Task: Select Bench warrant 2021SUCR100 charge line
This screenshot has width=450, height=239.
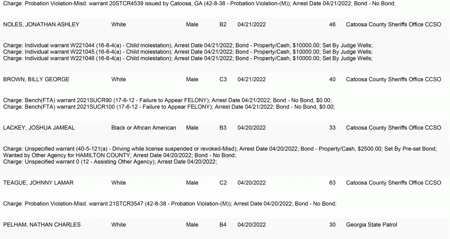Action: [169, 107]
